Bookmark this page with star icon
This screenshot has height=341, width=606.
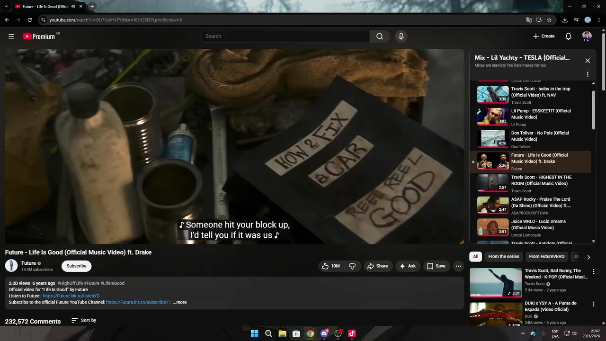(x=549, y=20)
